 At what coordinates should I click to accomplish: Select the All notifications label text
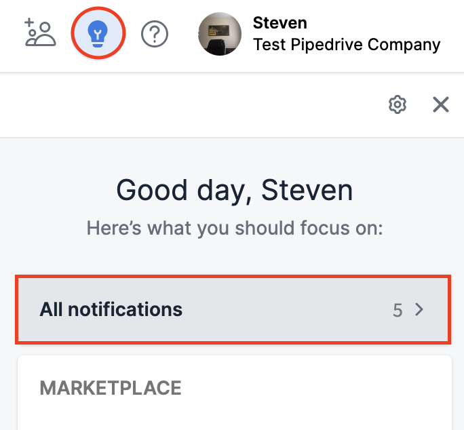[x=111, y=310]
